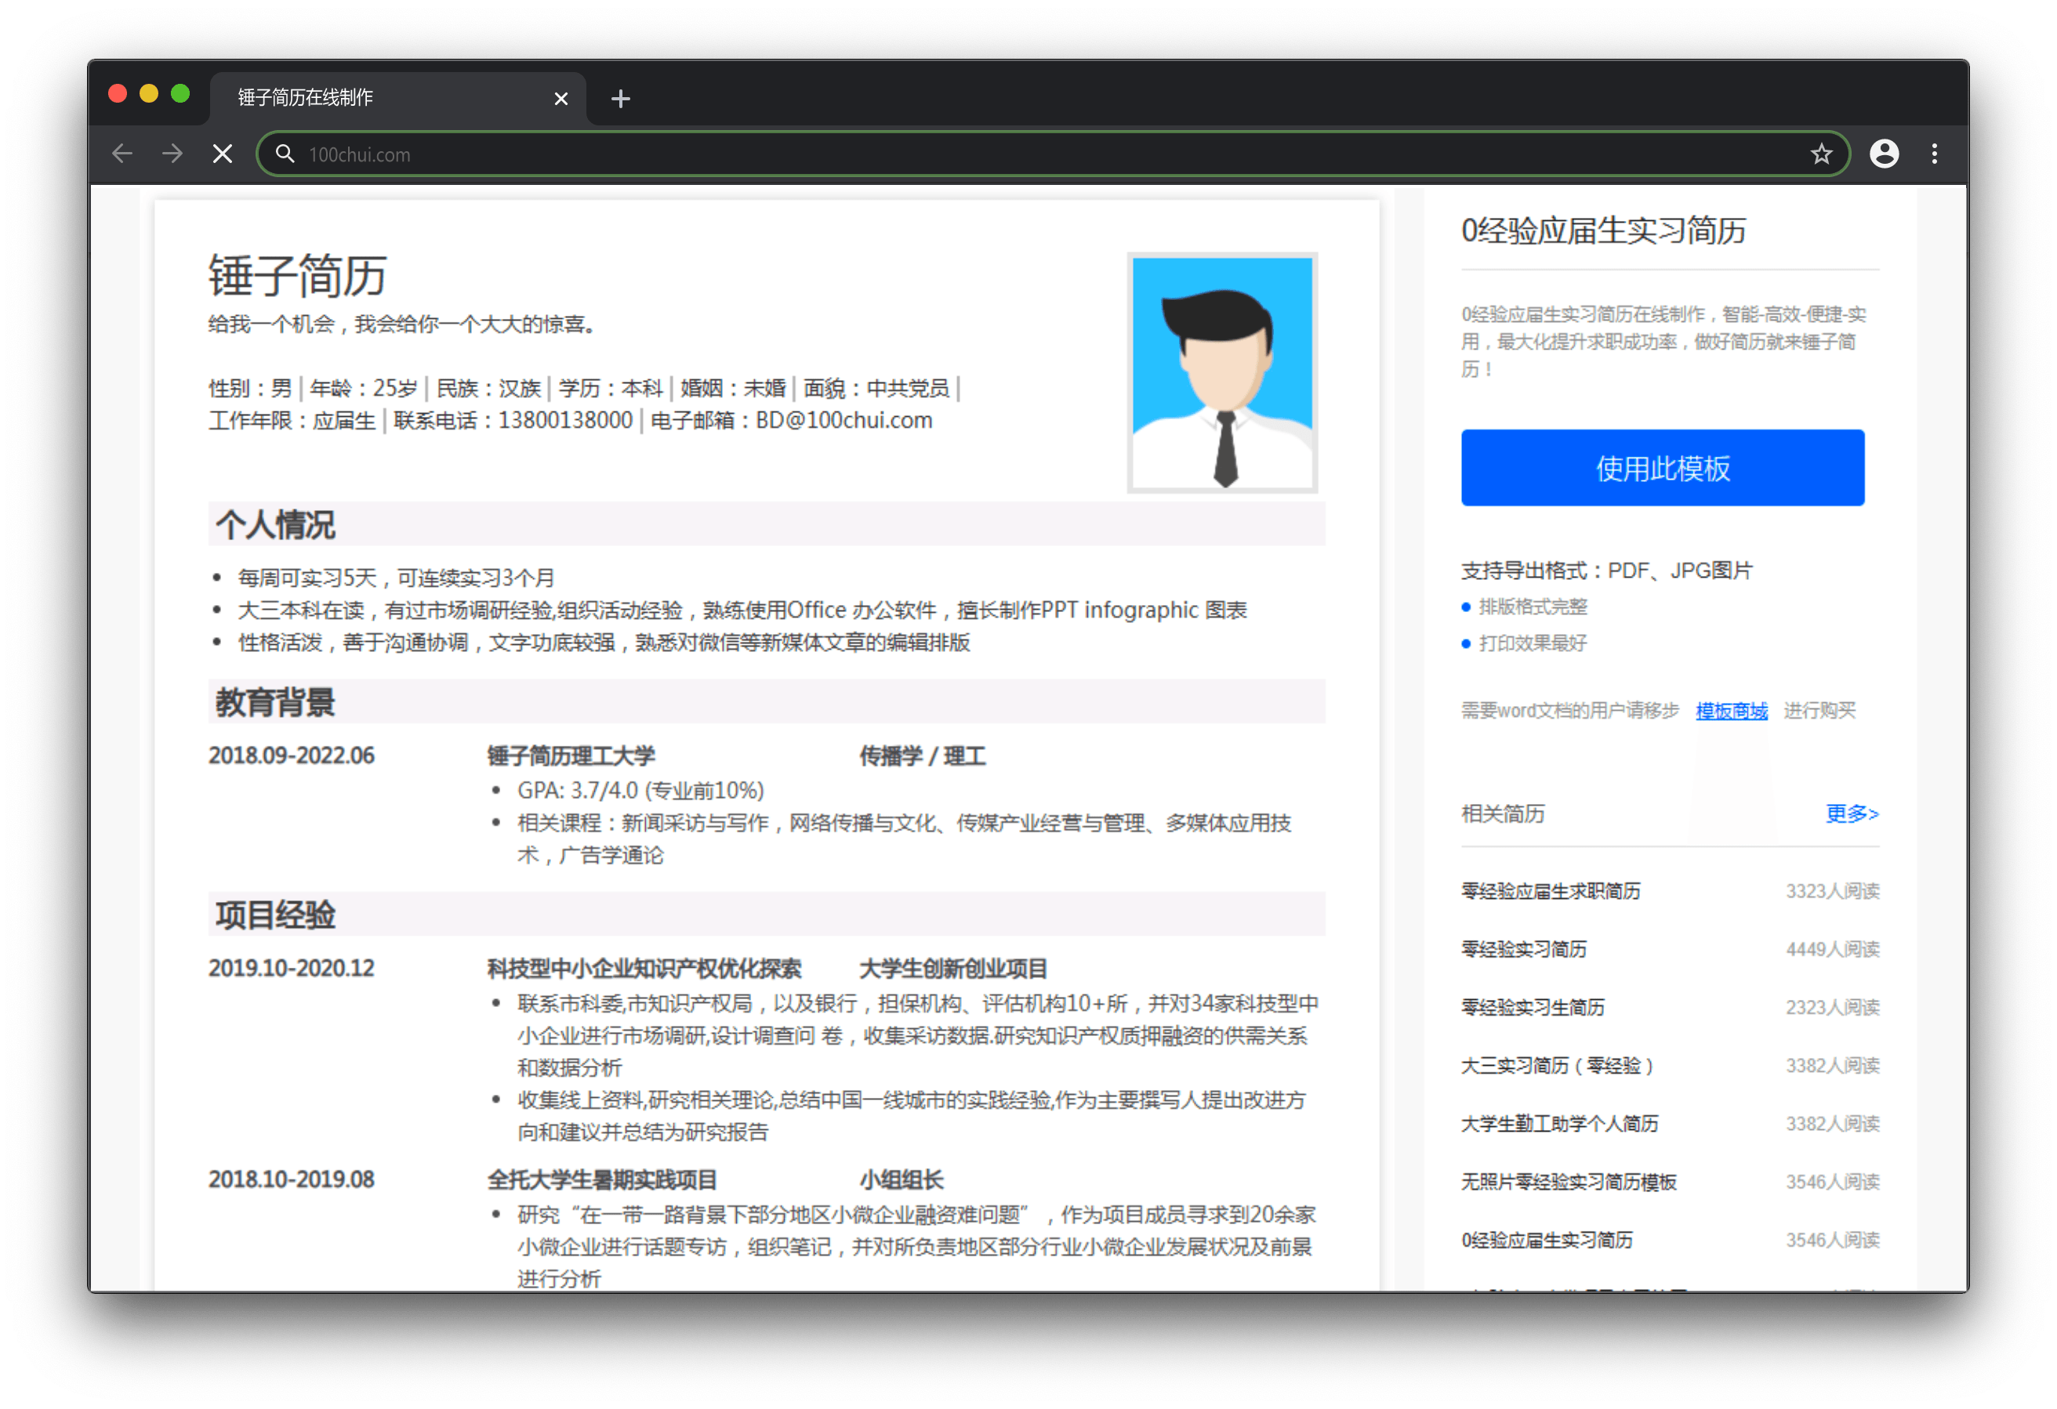This screenshot has width=2057, height=1409.
Task: Open the browser three-dot menu
Action: 1934,154
